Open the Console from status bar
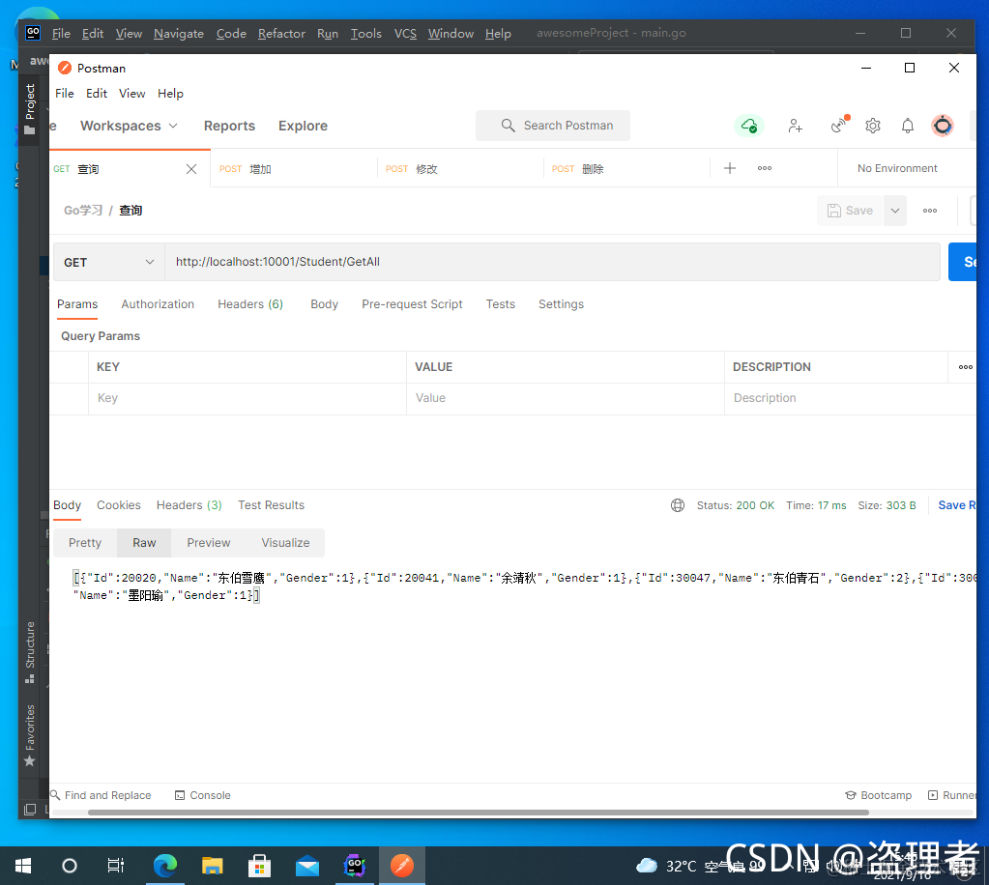This screenshot has height=885, width=989. (202, 795)
